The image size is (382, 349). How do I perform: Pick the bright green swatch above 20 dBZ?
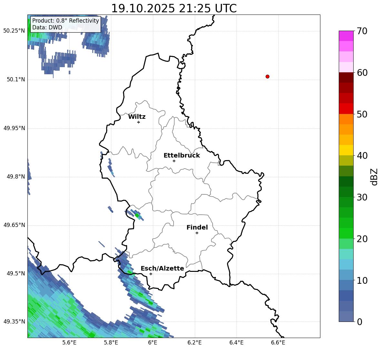coord(346,233)
